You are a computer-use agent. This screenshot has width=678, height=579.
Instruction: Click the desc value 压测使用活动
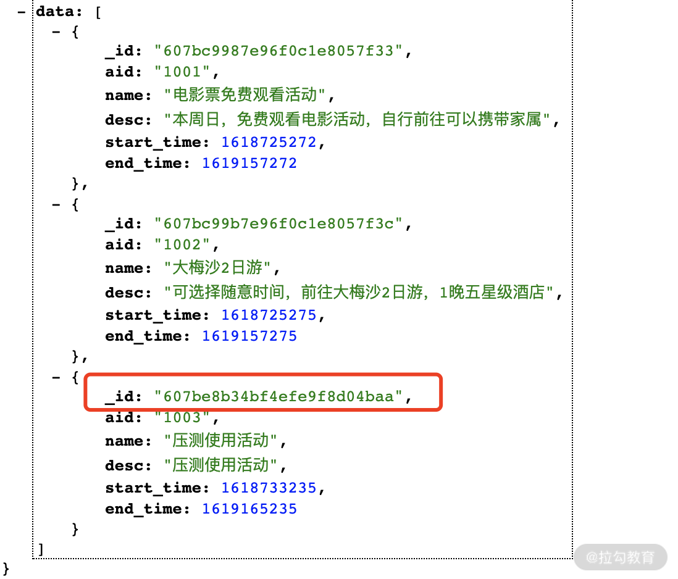220,465
